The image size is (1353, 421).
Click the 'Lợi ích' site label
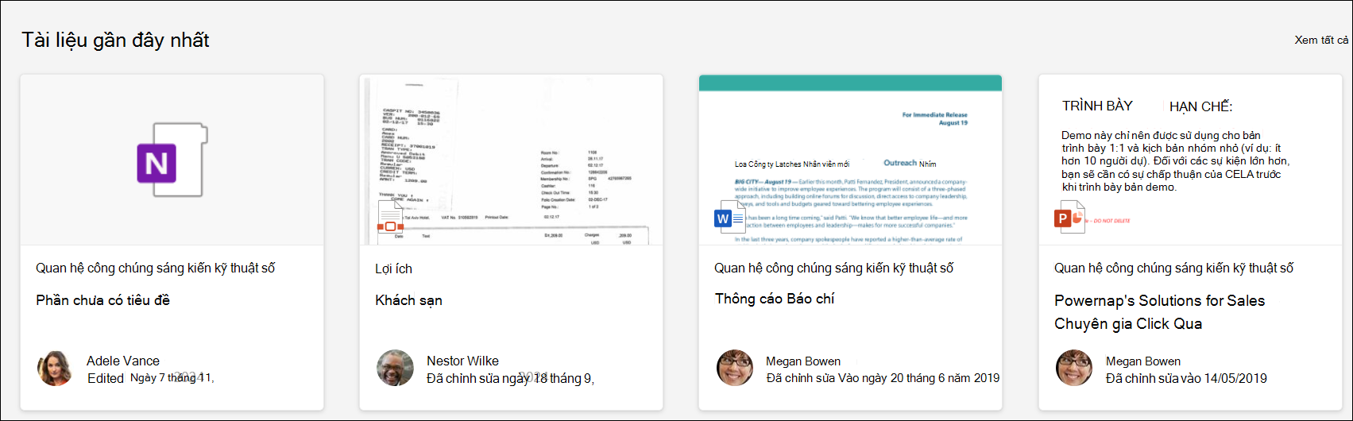(393, 268)
